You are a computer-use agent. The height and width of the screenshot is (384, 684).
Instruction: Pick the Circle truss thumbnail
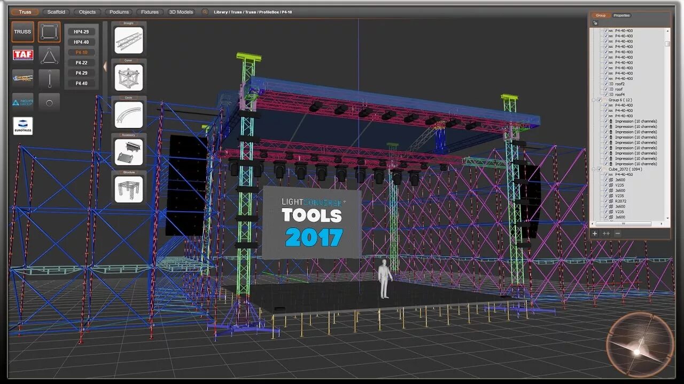click(129, 115)
